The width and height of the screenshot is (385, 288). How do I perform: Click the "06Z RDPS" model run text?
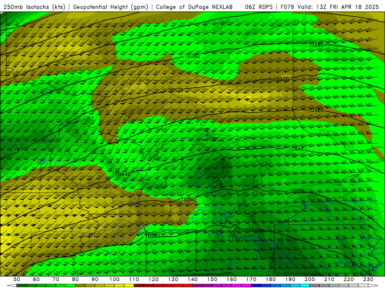tap(259, 7)
